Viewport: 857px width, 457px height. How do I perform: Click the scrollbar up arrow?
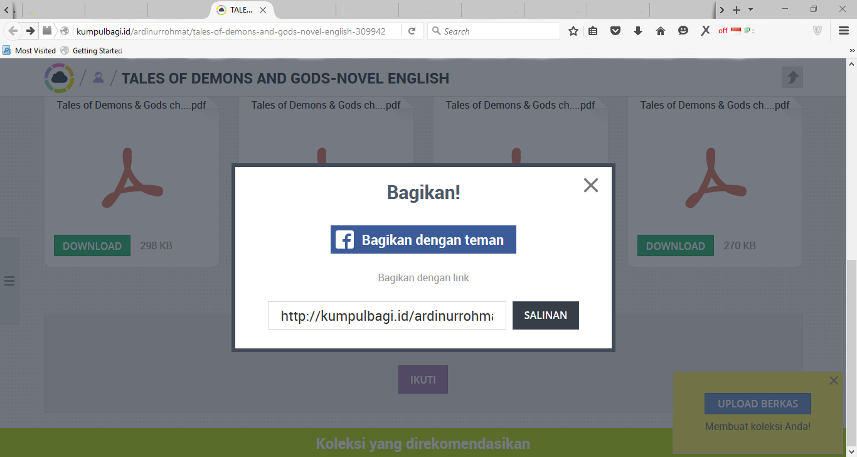851,63
